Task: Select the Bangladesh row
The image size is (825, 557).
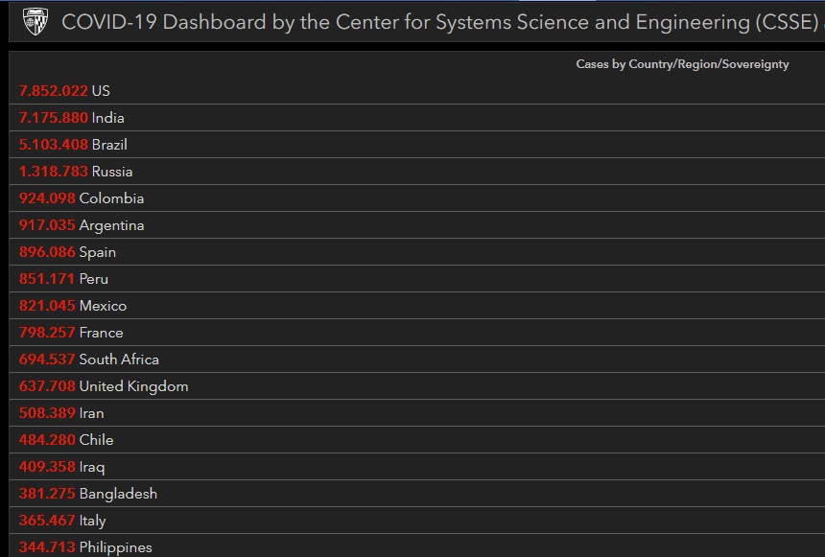Action: click(x=88, y=494)
